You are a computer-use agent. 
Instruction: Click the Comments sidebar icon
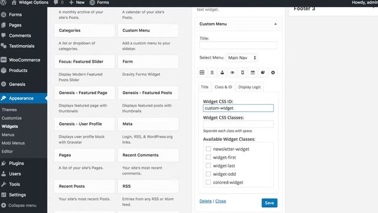(4, 35)
